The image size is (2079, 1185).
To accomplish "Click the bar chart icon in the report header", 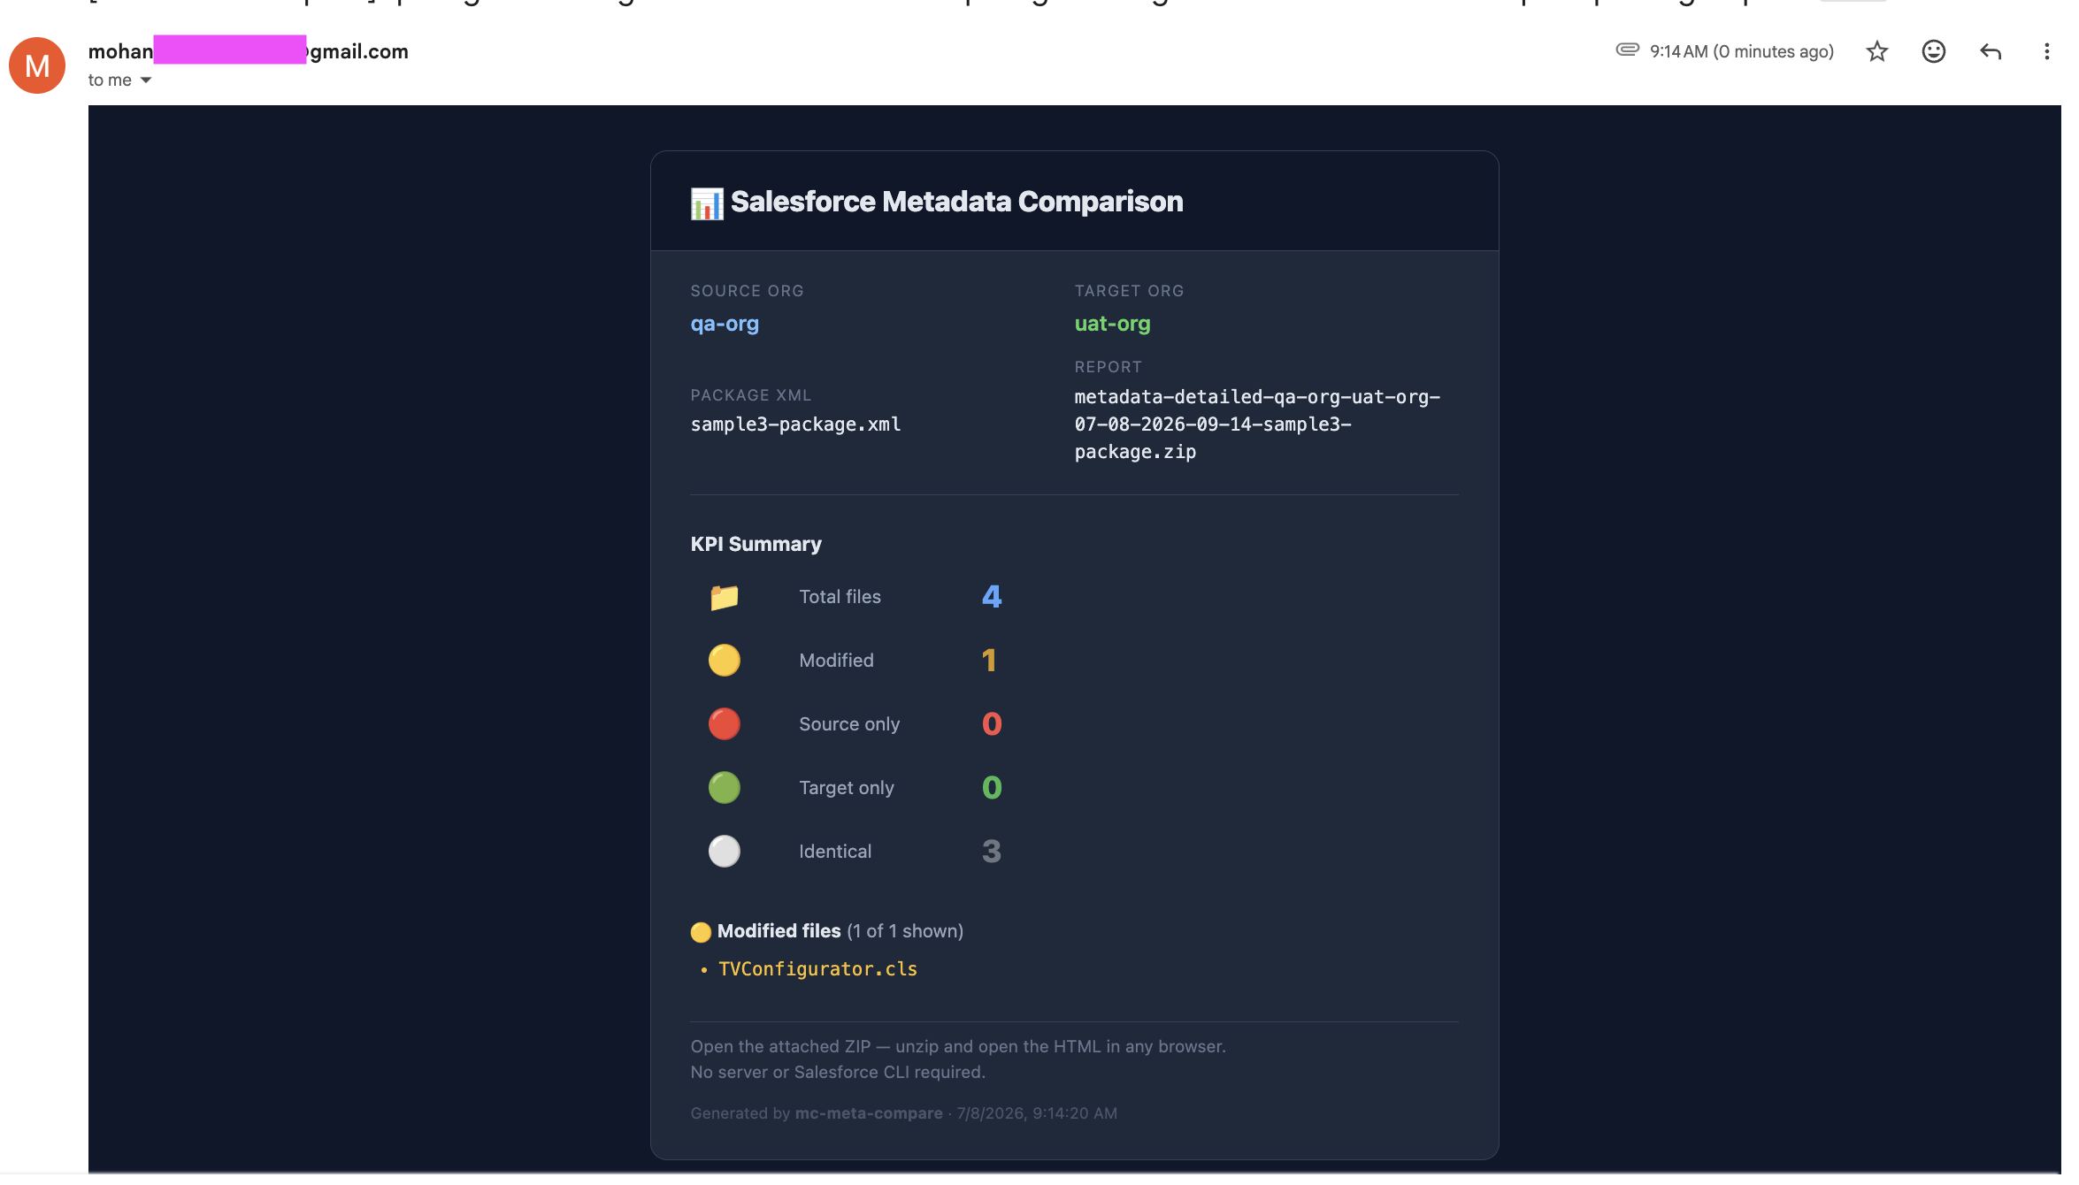I will [707, 203].
